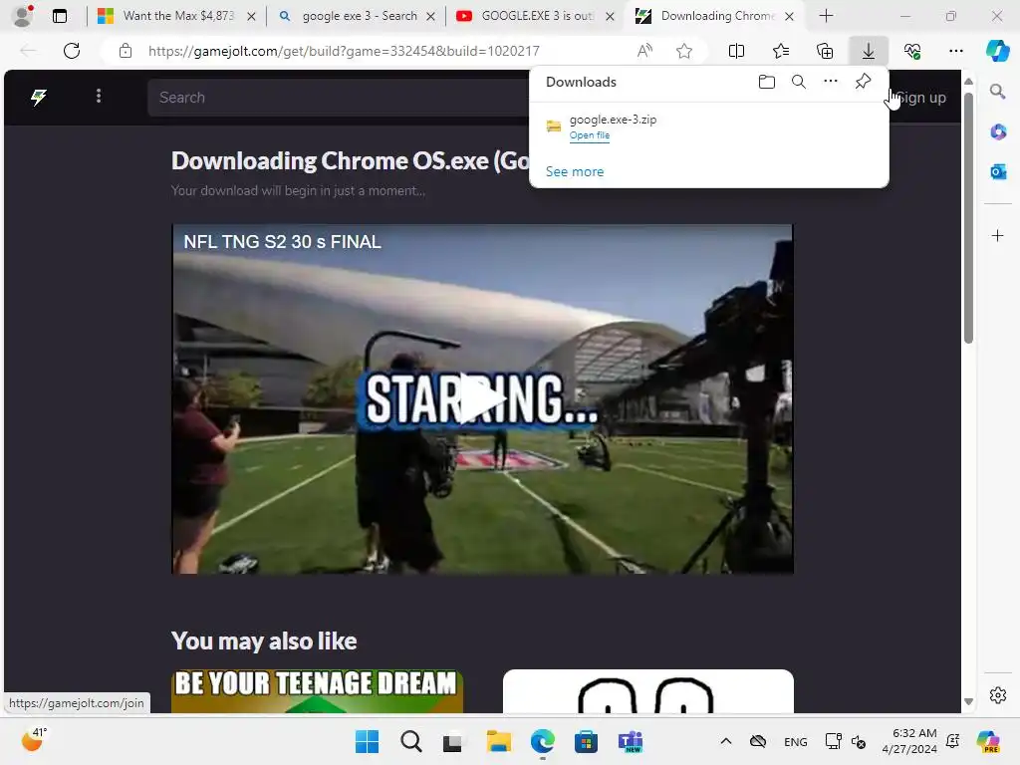Pin the Downloads panel
The width and height of the screenshot is (1020, 765).
[863, 82]
